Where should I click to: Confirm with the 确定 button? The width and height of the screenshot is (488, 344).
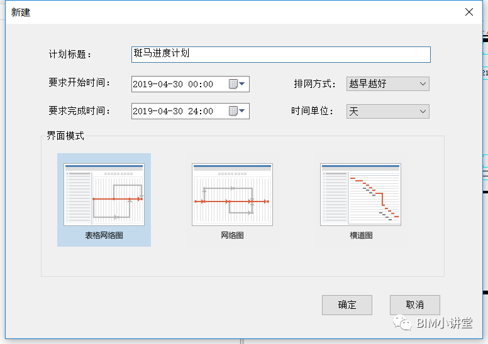347,305
